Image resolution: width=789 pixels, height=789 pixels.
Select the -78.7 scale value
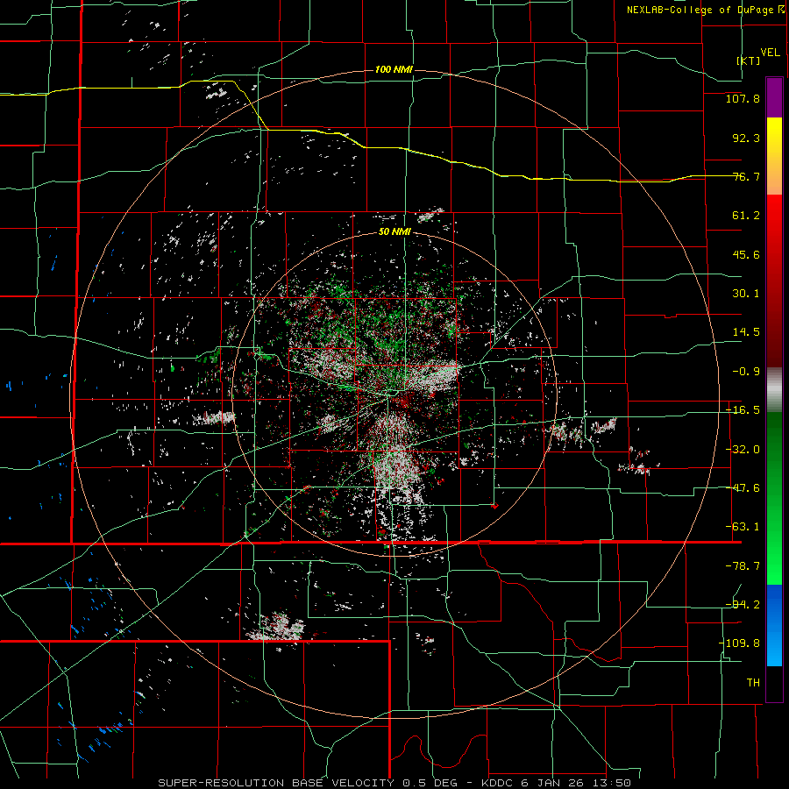[743, 565]
